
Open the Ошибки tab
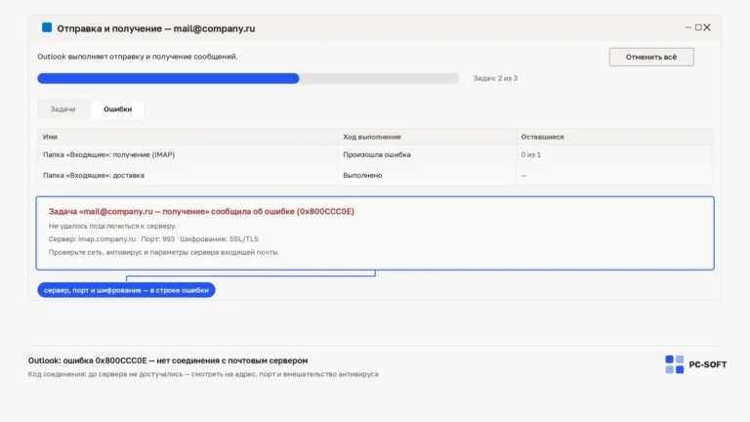[x=117, y=109]
